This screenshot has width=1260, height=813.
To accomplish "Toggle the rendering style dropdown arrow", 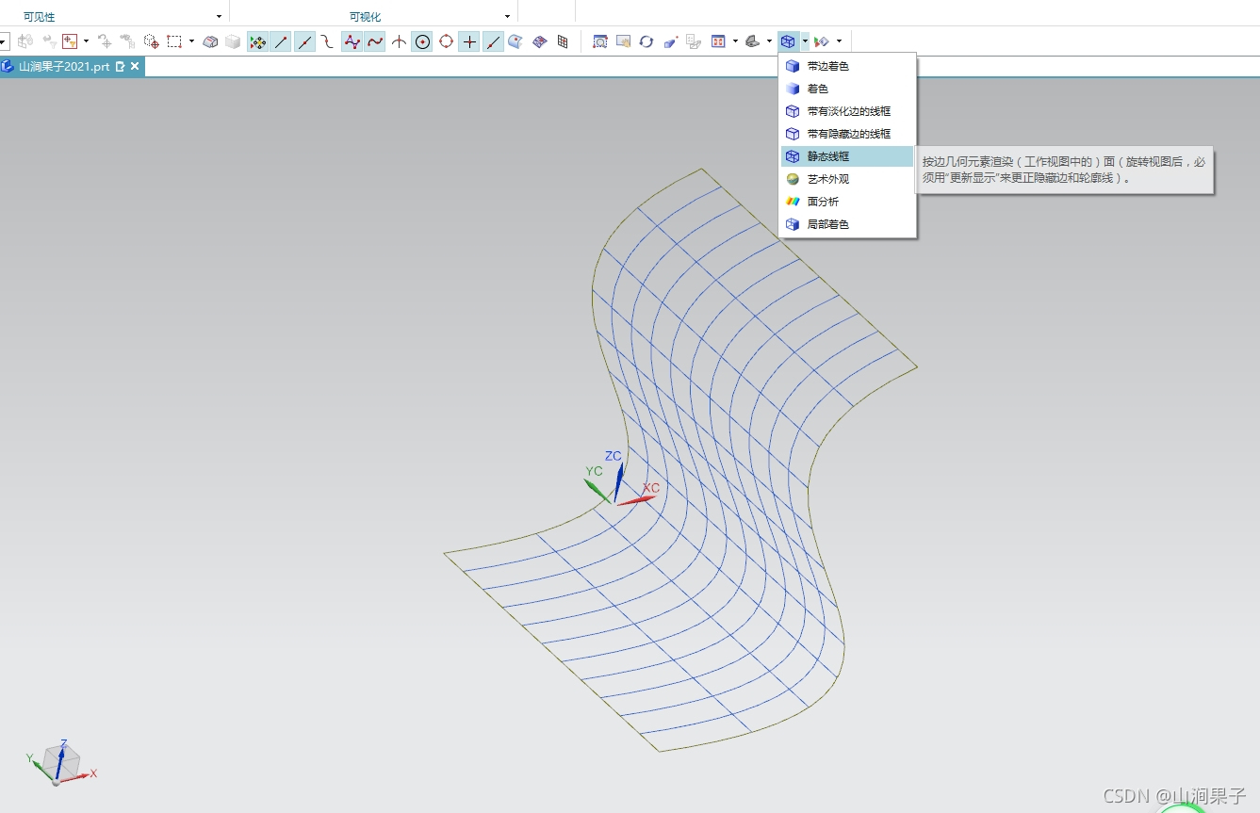I will 805,41.
